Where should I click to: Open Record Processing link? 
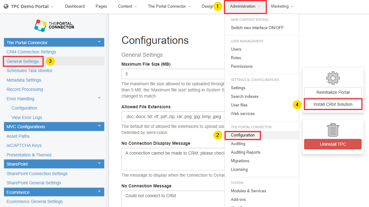25,89
